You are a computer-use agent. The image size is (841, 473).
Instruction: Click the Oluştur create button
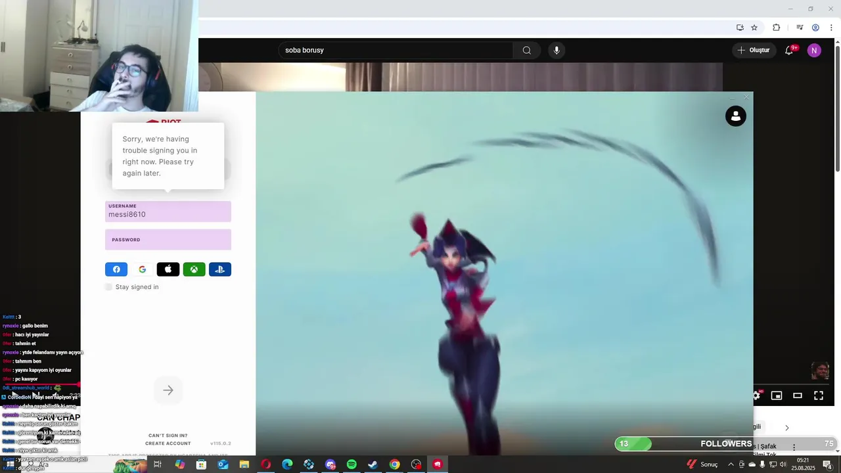(753, 50)
